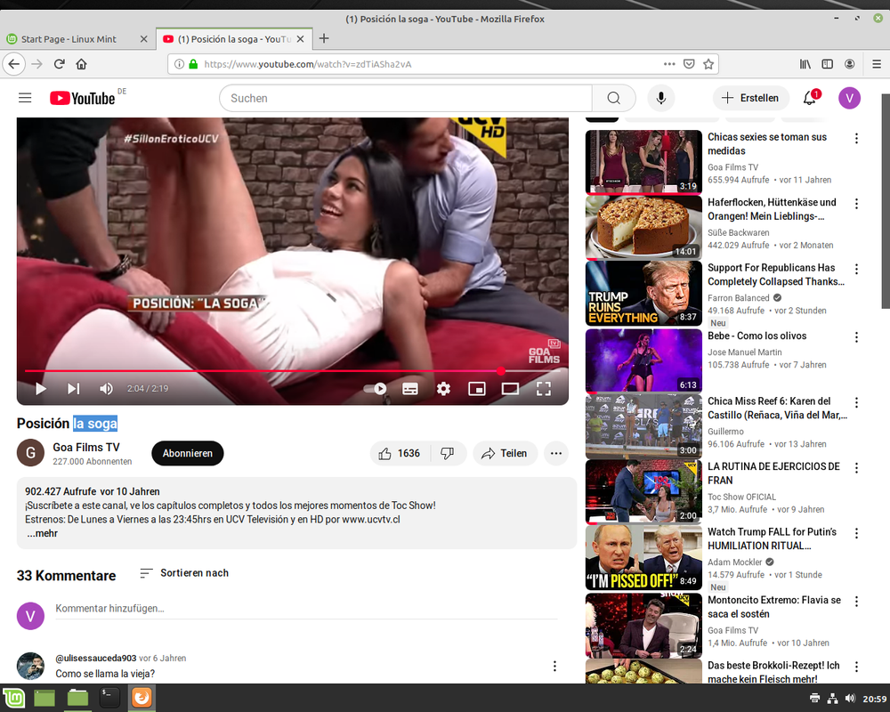
Task: Mute the video volume
Action: (x=106, y=388)
